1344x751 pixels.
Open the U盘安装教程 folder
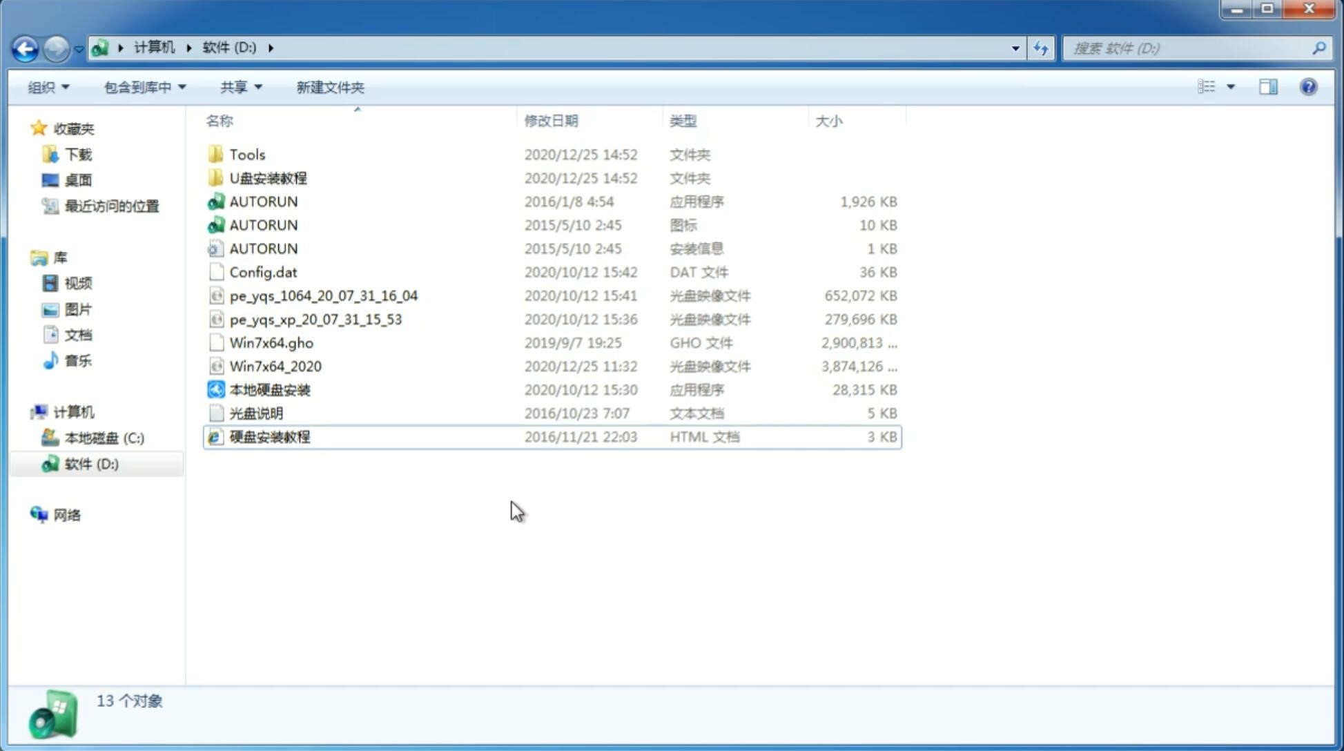[268, 177]
